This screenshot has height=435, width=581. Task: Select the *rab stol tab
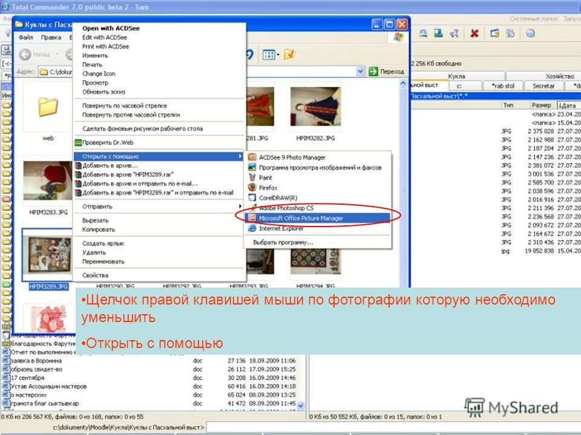tap(503, 86)
